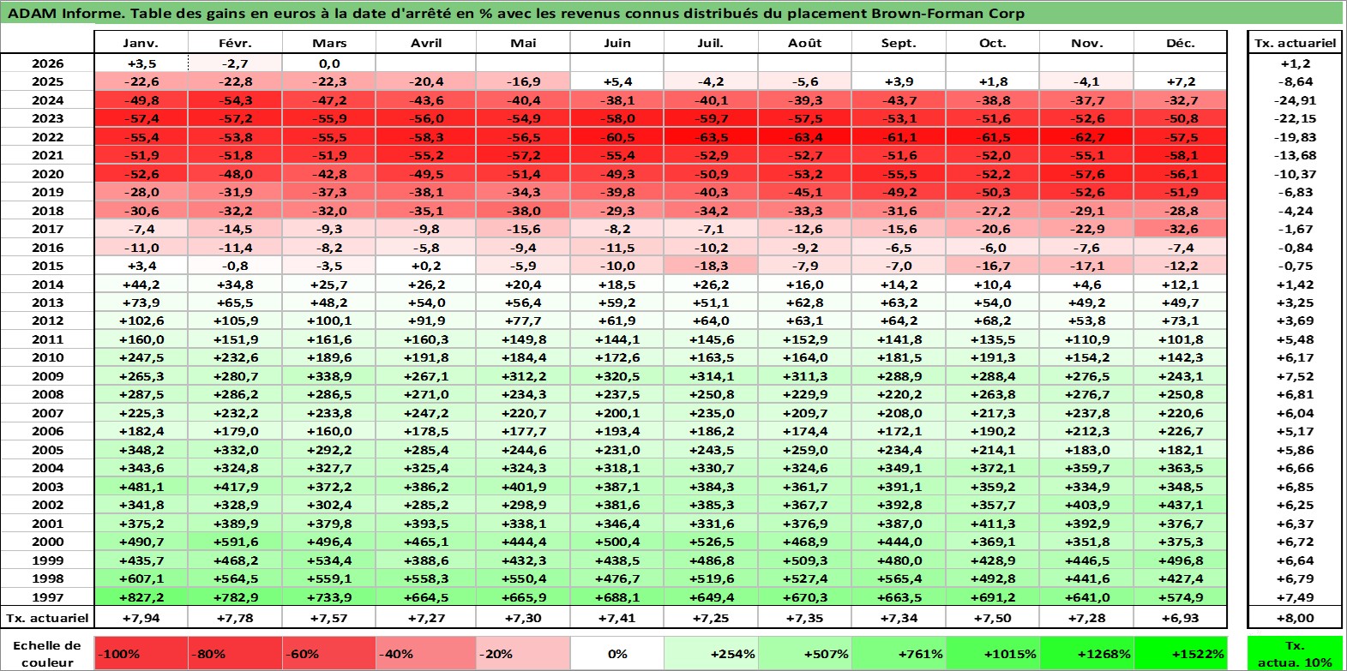
Task: Click the 2000 row label
Action: point(47,542)
